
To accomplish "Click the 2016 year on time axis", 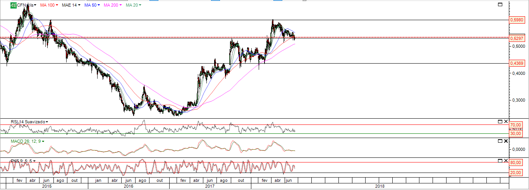I will point(128,186).
